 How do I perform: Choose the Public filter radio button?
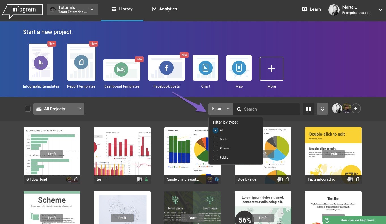(x=216, y=158)
